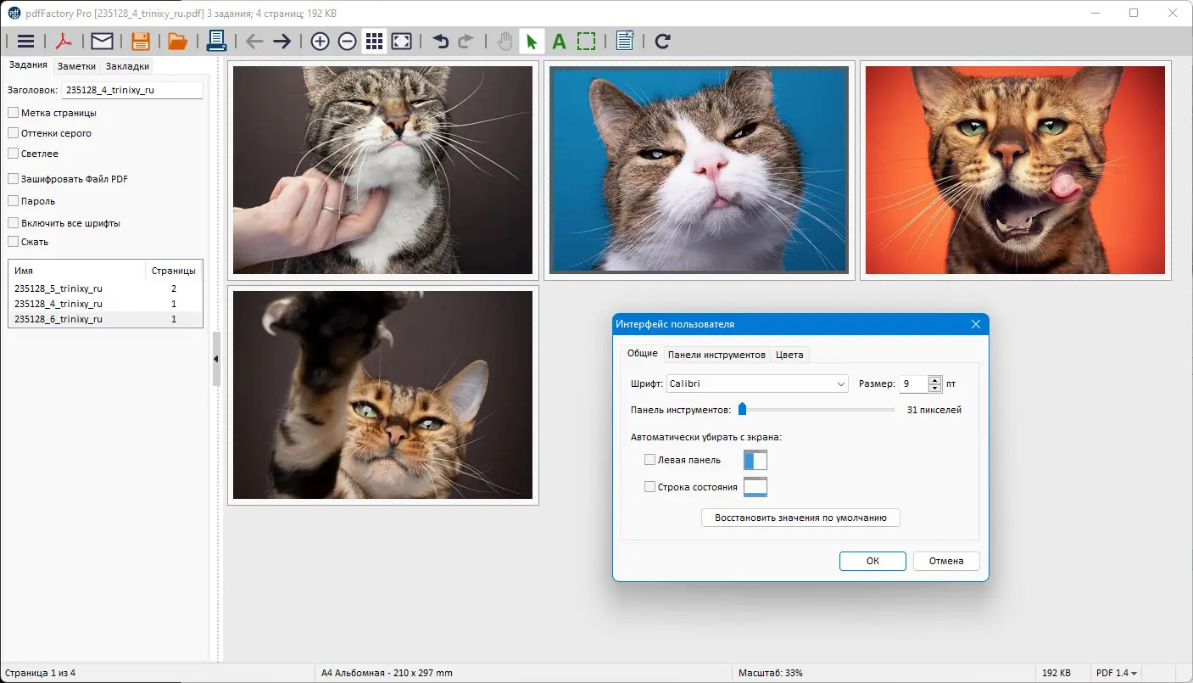The image size is (1193, 683).
Task: Enable Включить все шрифты
Action: (x=13, y=223)
